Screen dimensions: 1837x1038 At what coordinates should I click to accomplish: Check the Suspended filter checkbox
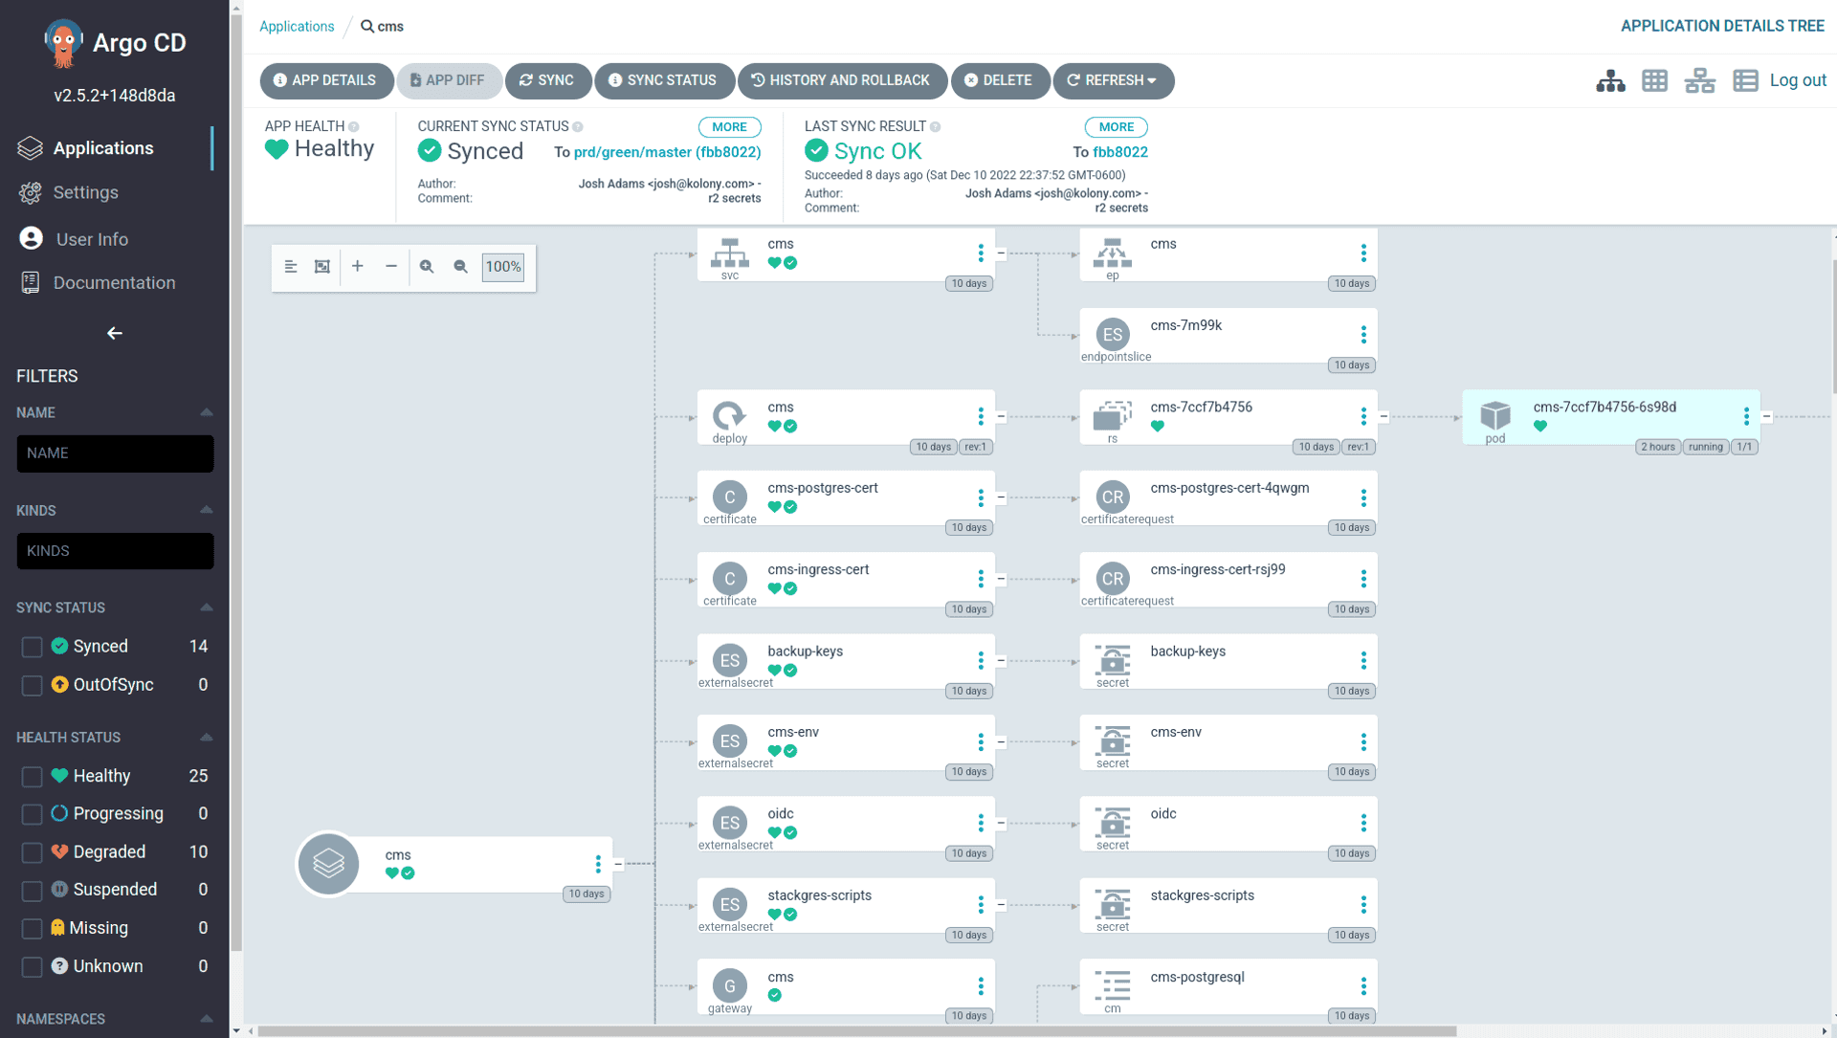pyautogui.click(x=32, y=891)
